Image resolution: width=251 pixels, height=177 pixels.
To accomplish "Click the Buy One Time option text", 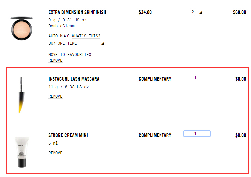I will click(62, 43).
